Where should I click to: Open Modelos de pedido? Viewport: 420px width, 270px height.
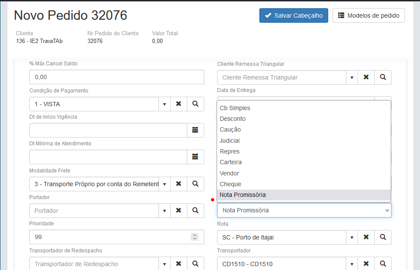(369, 15)
